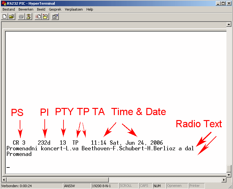This screenshot has width=233, height=189.
Task: Open the Help menu
Action: coord(90,9)
